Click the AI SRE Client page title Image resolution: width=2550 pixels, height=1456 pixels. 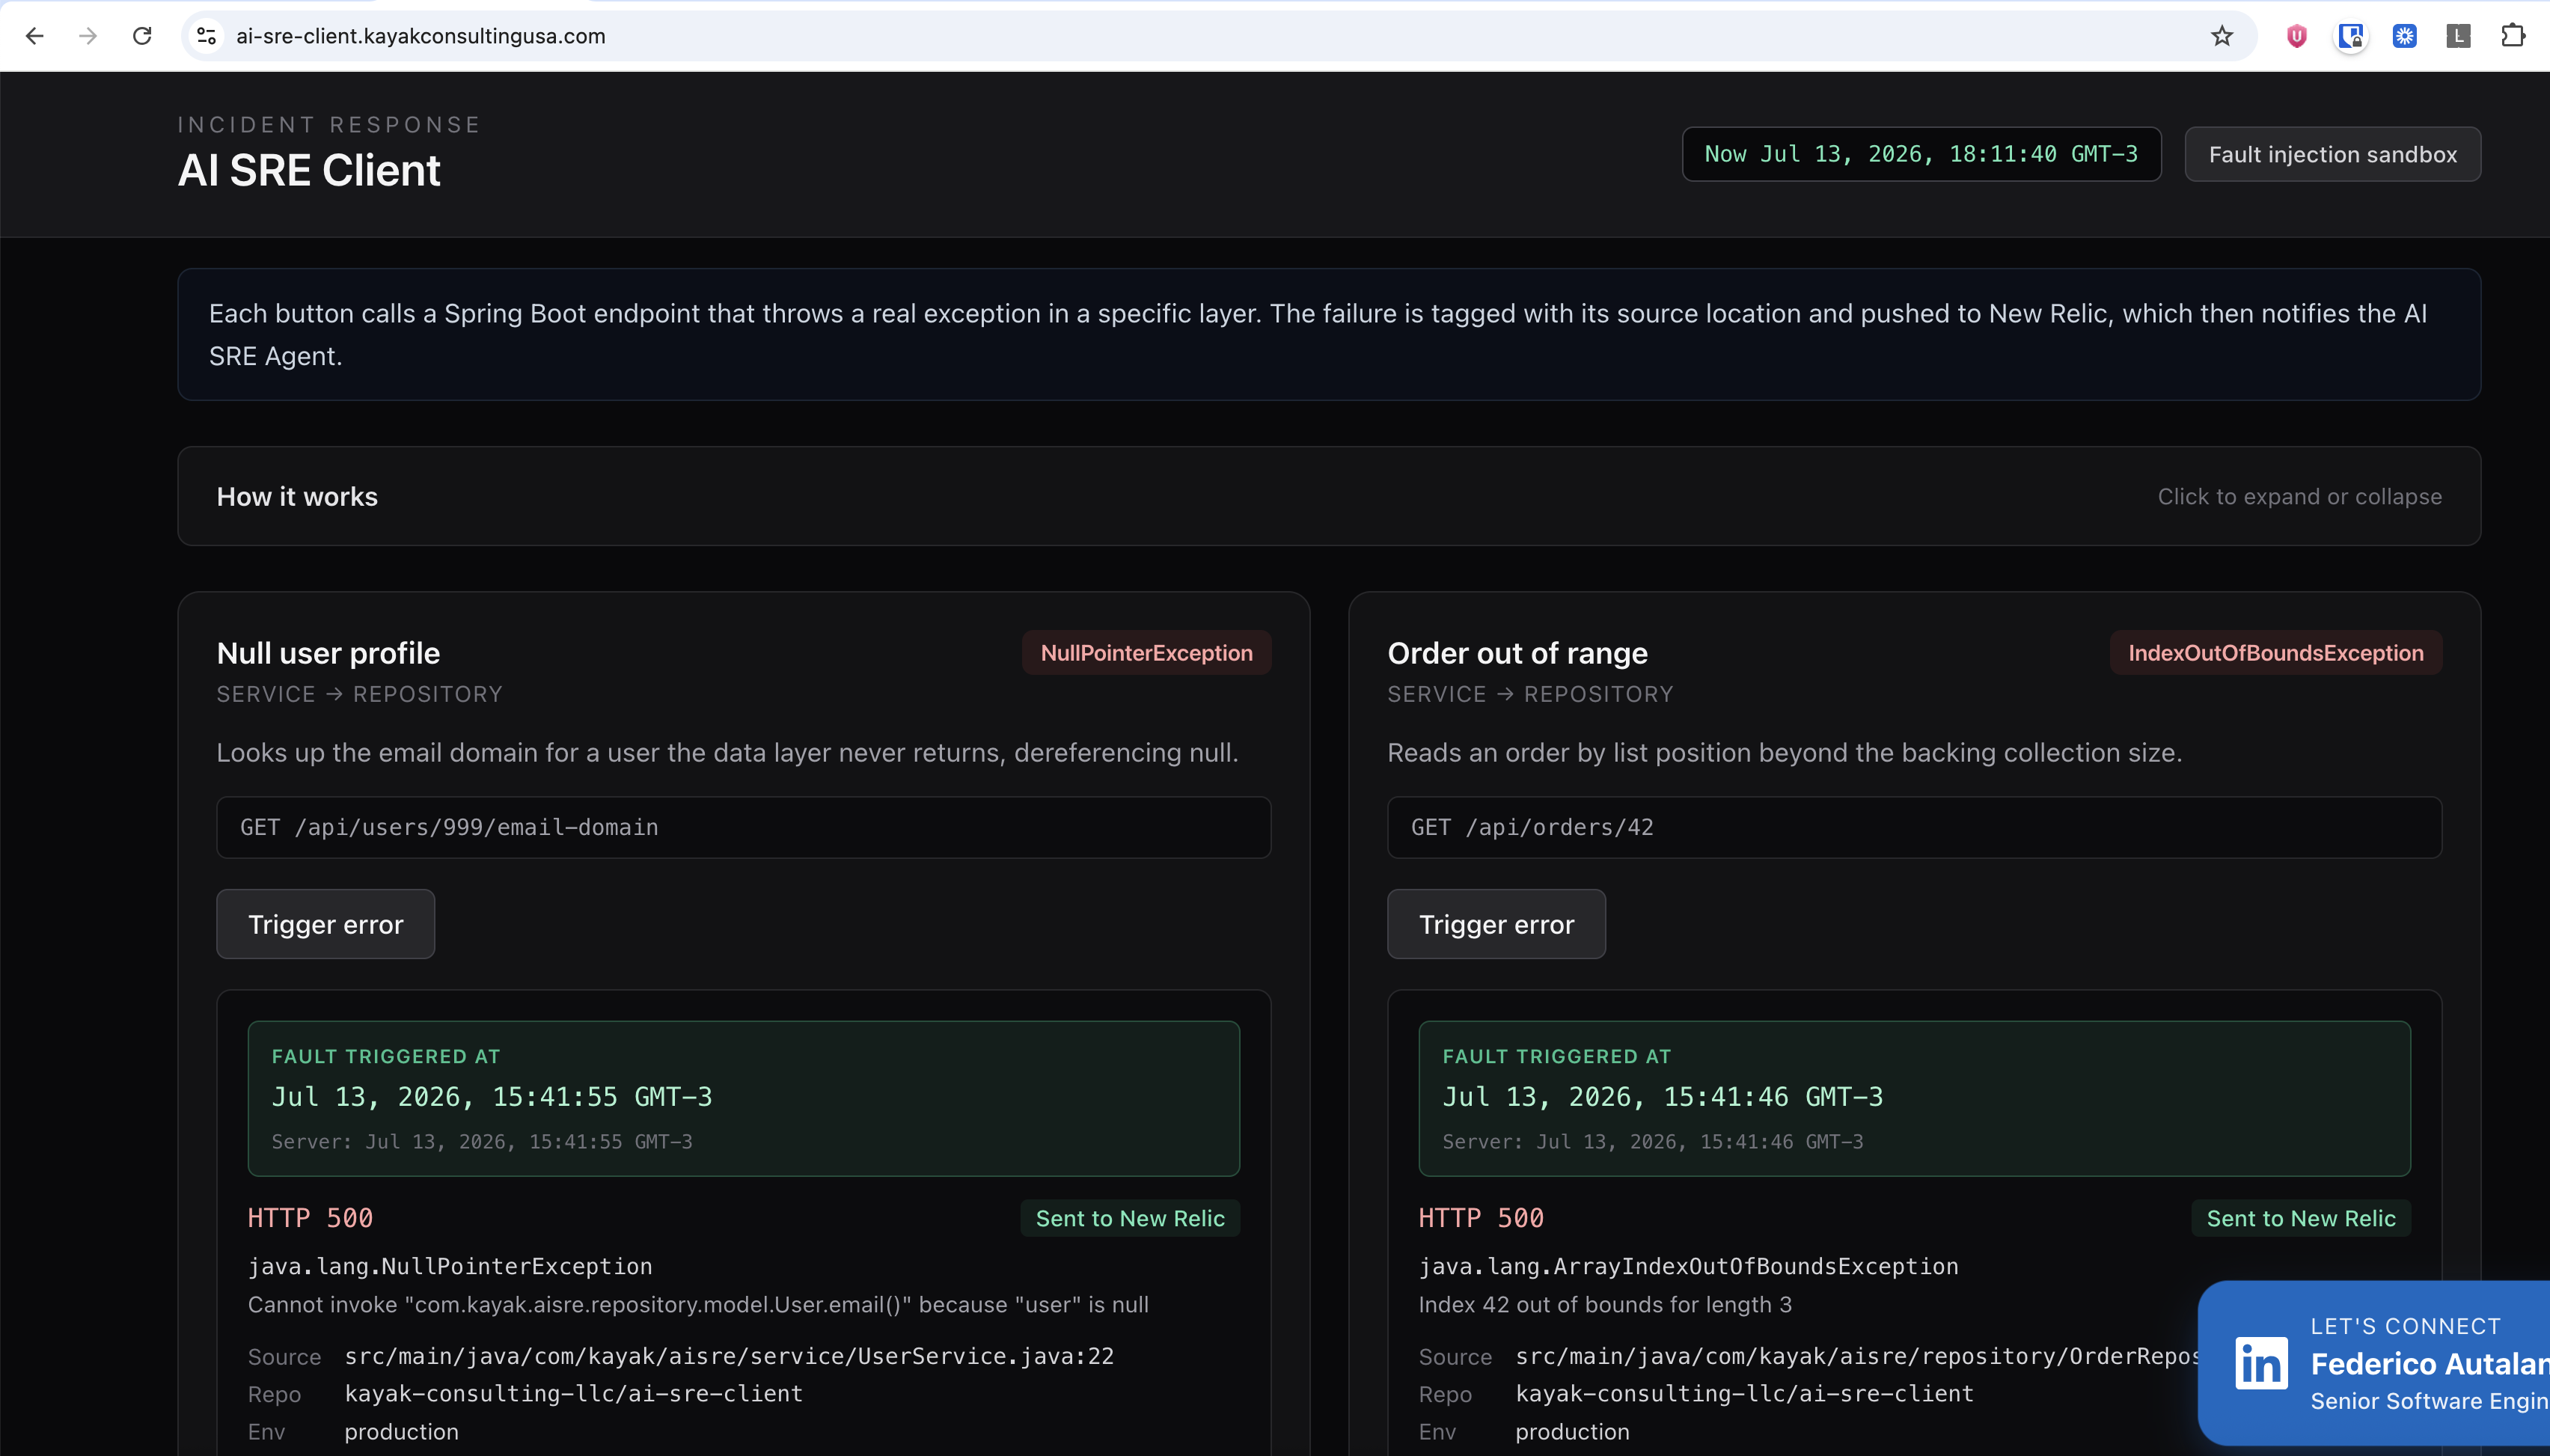point(309,170)
